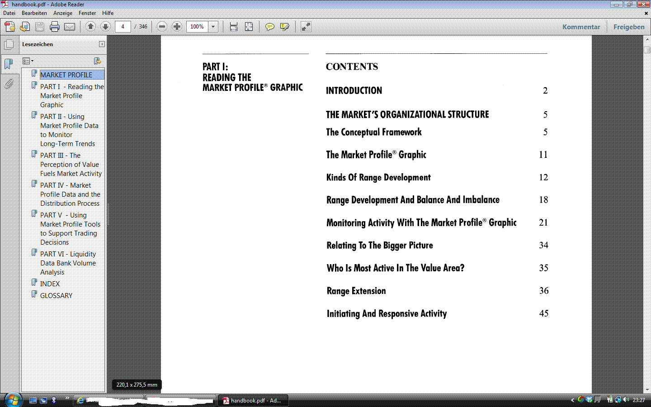
Task: Click the 100% zoom value field
Action: pos(197,27)
